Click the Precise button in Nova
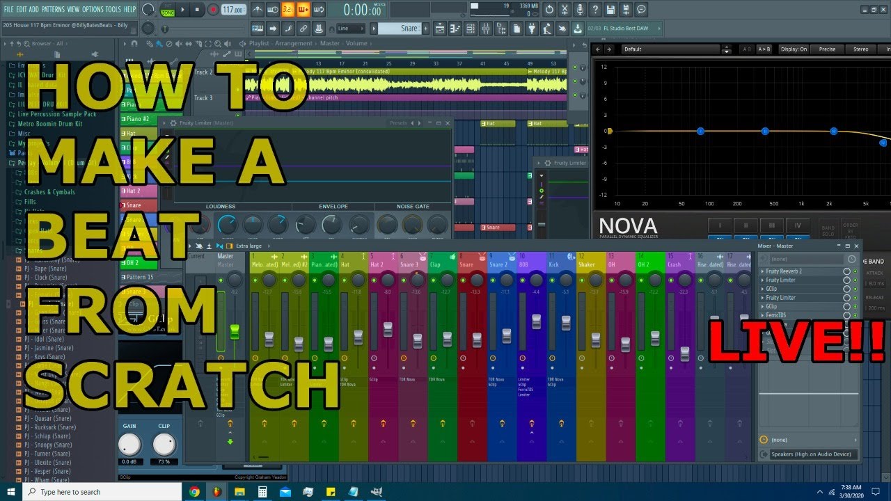Image resolution: width=891 pixels, height=501 pixels. click(x=827, y=49)
